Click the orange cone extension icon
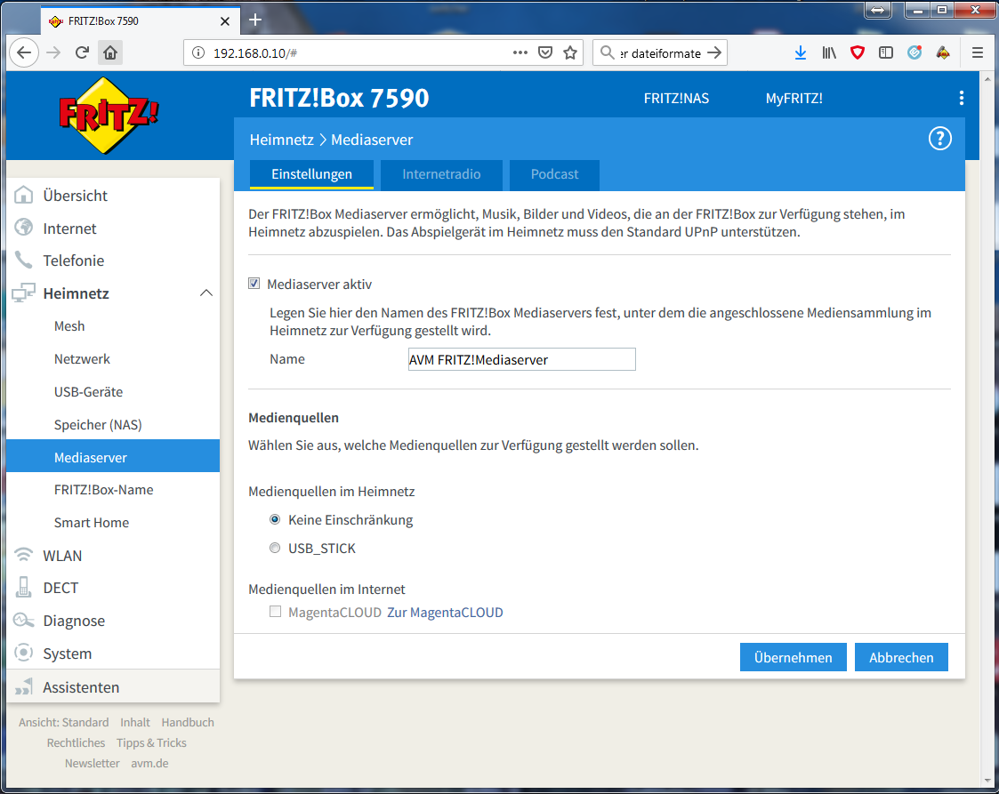Screen dimensions: 999x794 tap(943, 52)
